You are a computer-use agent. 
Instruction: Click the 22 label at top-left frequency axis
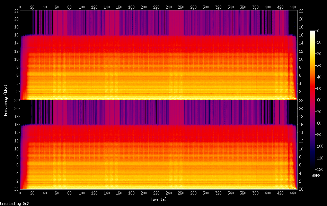click(16, 11)
